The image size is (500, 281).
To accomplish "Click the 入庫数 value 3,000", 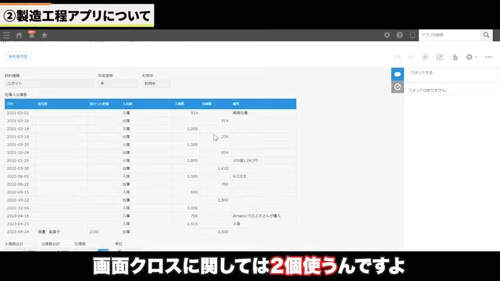I will click(192, 208).
